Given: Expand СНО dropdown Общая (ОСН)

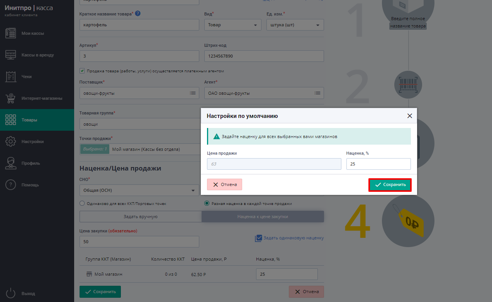Looking at the screenshot, I should tap(139, 190).
